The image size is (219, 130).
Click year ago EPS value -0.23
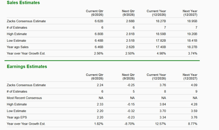(x=131, y=117)
